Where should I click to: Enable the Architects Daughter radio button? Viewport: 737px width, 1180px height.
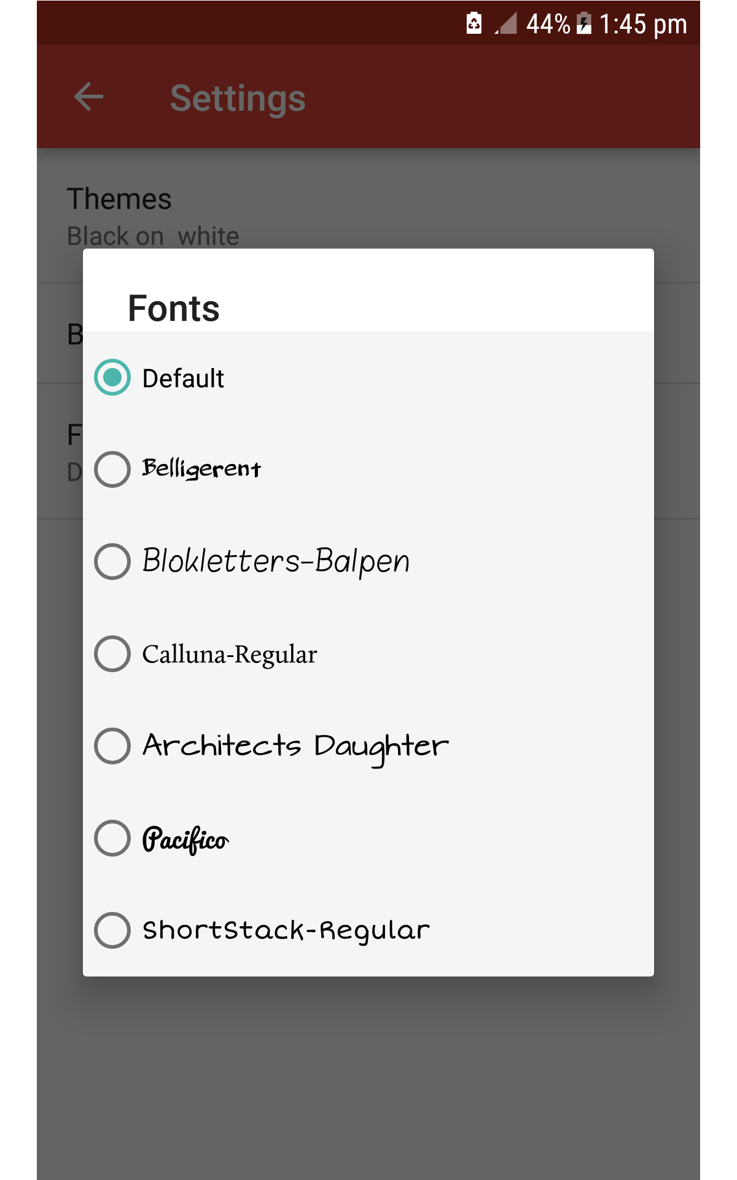[112, 745]
